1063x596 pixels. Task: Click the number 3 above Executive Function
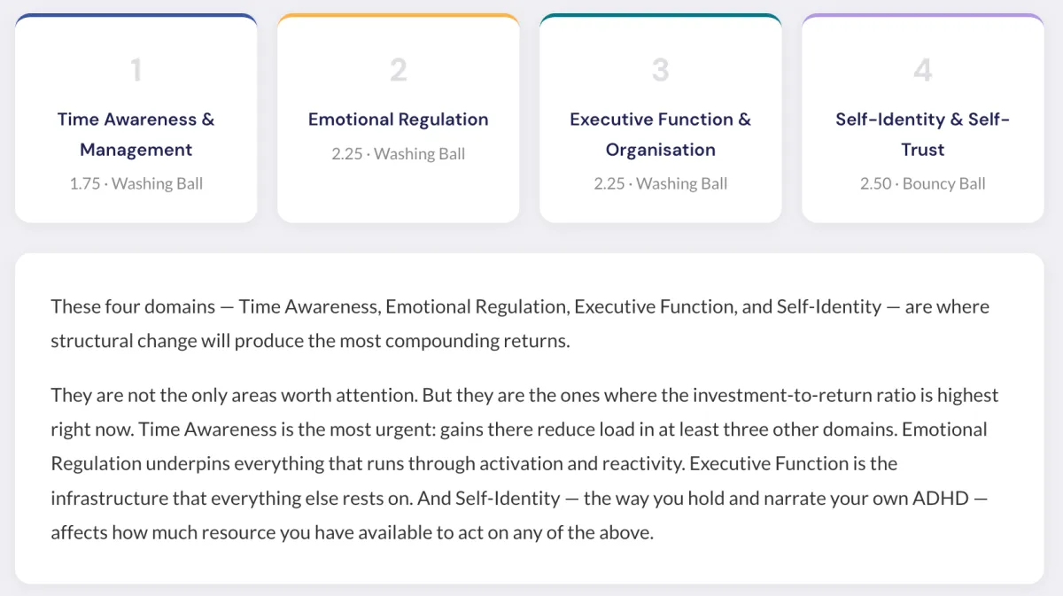[660, 70]
